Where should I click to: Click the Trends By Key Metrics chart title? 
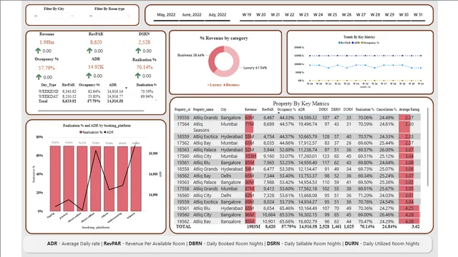359,37
